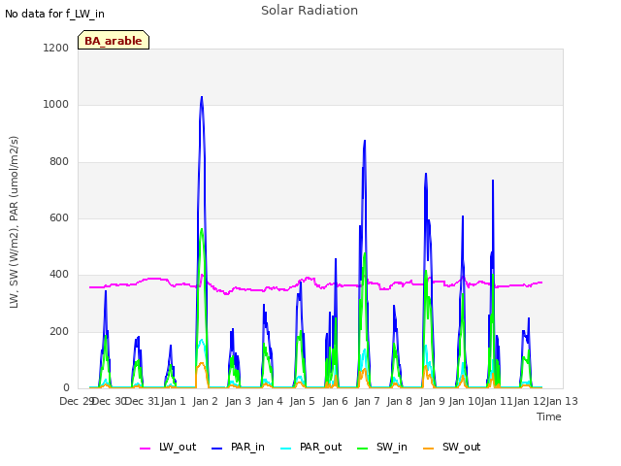This screenshot has height=466, width=621.
Task: Click the Solar Radiation chart title
Action: [x=310, y=11]
